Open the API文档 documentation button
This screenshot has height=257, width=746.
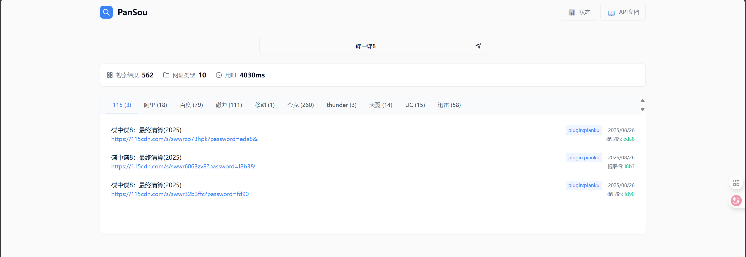tap(623, 12)
